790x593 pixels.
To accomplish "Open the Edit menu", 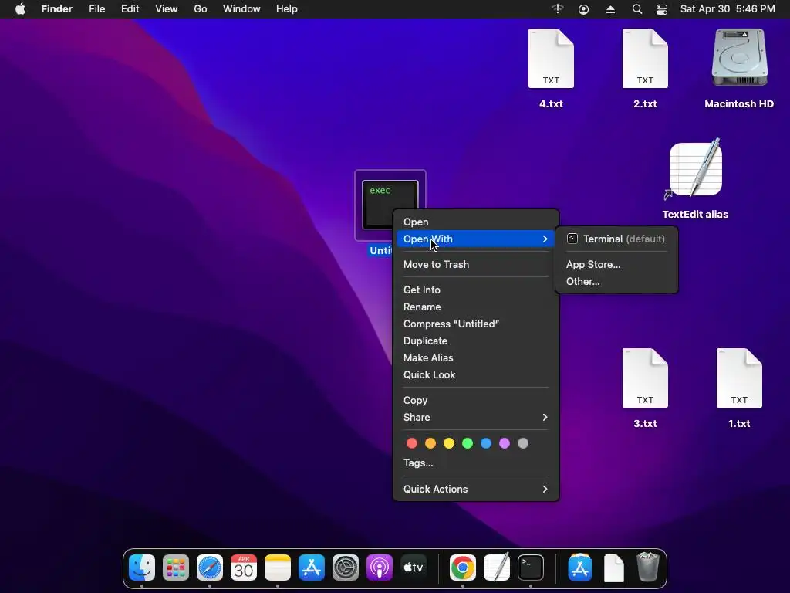I will [130, 9].
